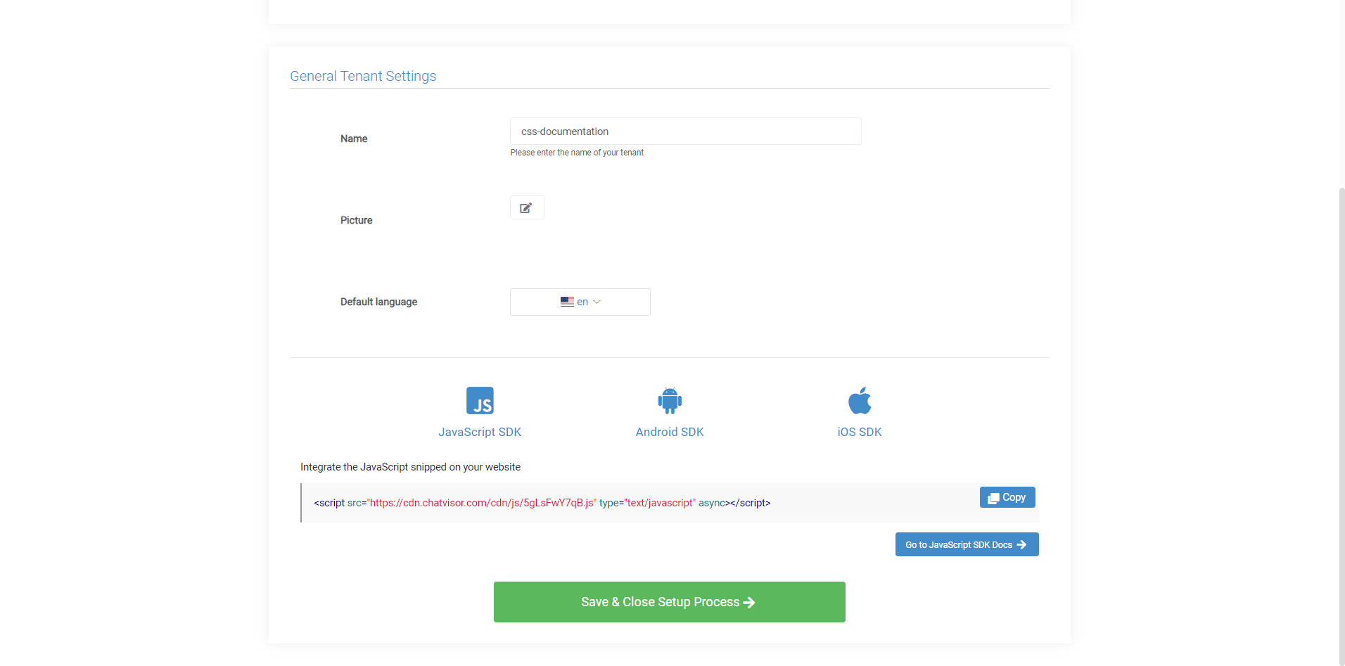Click the 'Integrate the JavaScript snipped' text
1345x666 pixels.
tap(411, 467)
